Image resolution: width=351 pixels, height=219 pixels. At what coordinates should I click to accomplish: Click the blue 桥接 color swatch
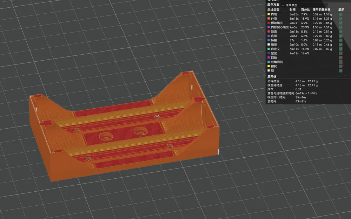pyautogui.click(x=269, y=40)
